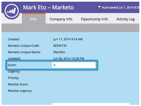The height and width of the screenshot is (106, 141).
Task: Click the Marketo Unique Name label
Action: coord(24,52)
